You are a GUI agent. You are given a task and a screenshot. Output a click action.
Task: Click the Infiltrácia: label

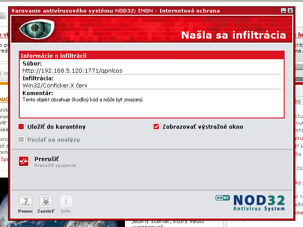click(38, 78)
